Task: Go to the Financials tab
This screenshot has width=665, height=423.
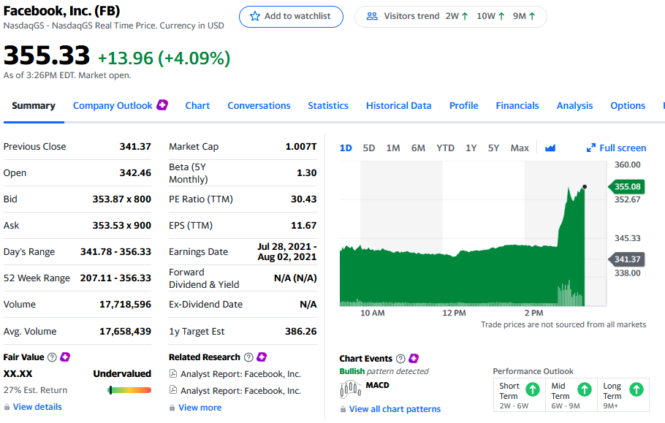Action: (x=517, y=105)
